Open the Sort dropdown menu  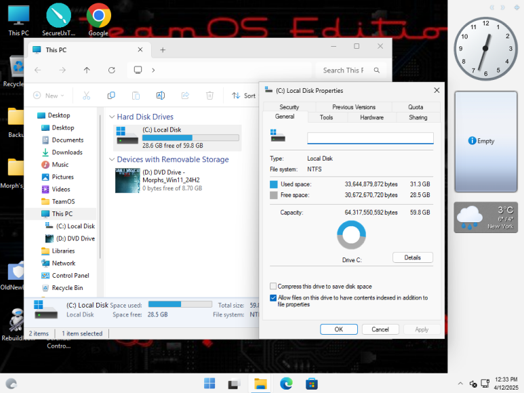[x=244, y=96]
